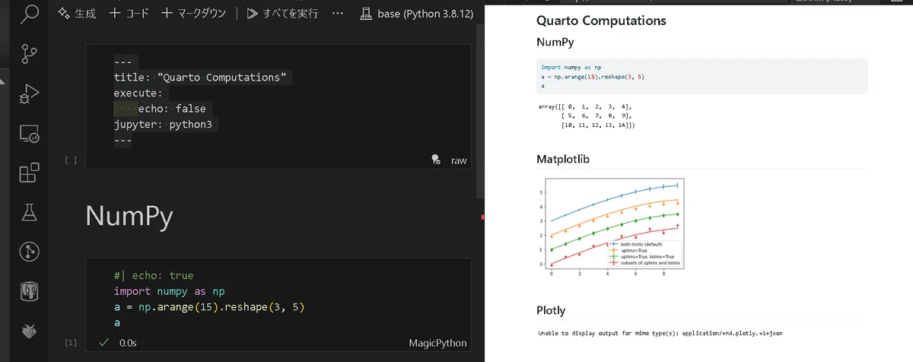Screen dimensions: 913x362
Task: Click the jupyter: python3 line
Action: [x=163, y=124]
